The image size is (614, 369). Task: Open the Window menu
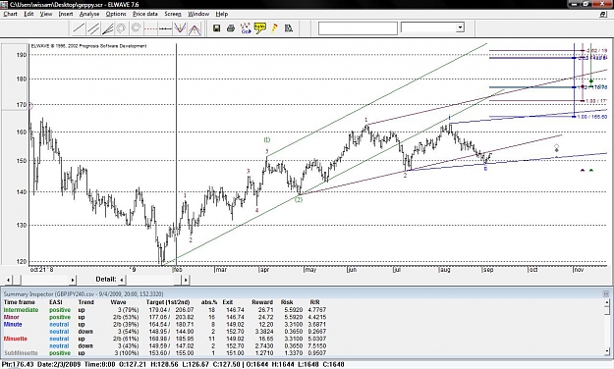198,14
